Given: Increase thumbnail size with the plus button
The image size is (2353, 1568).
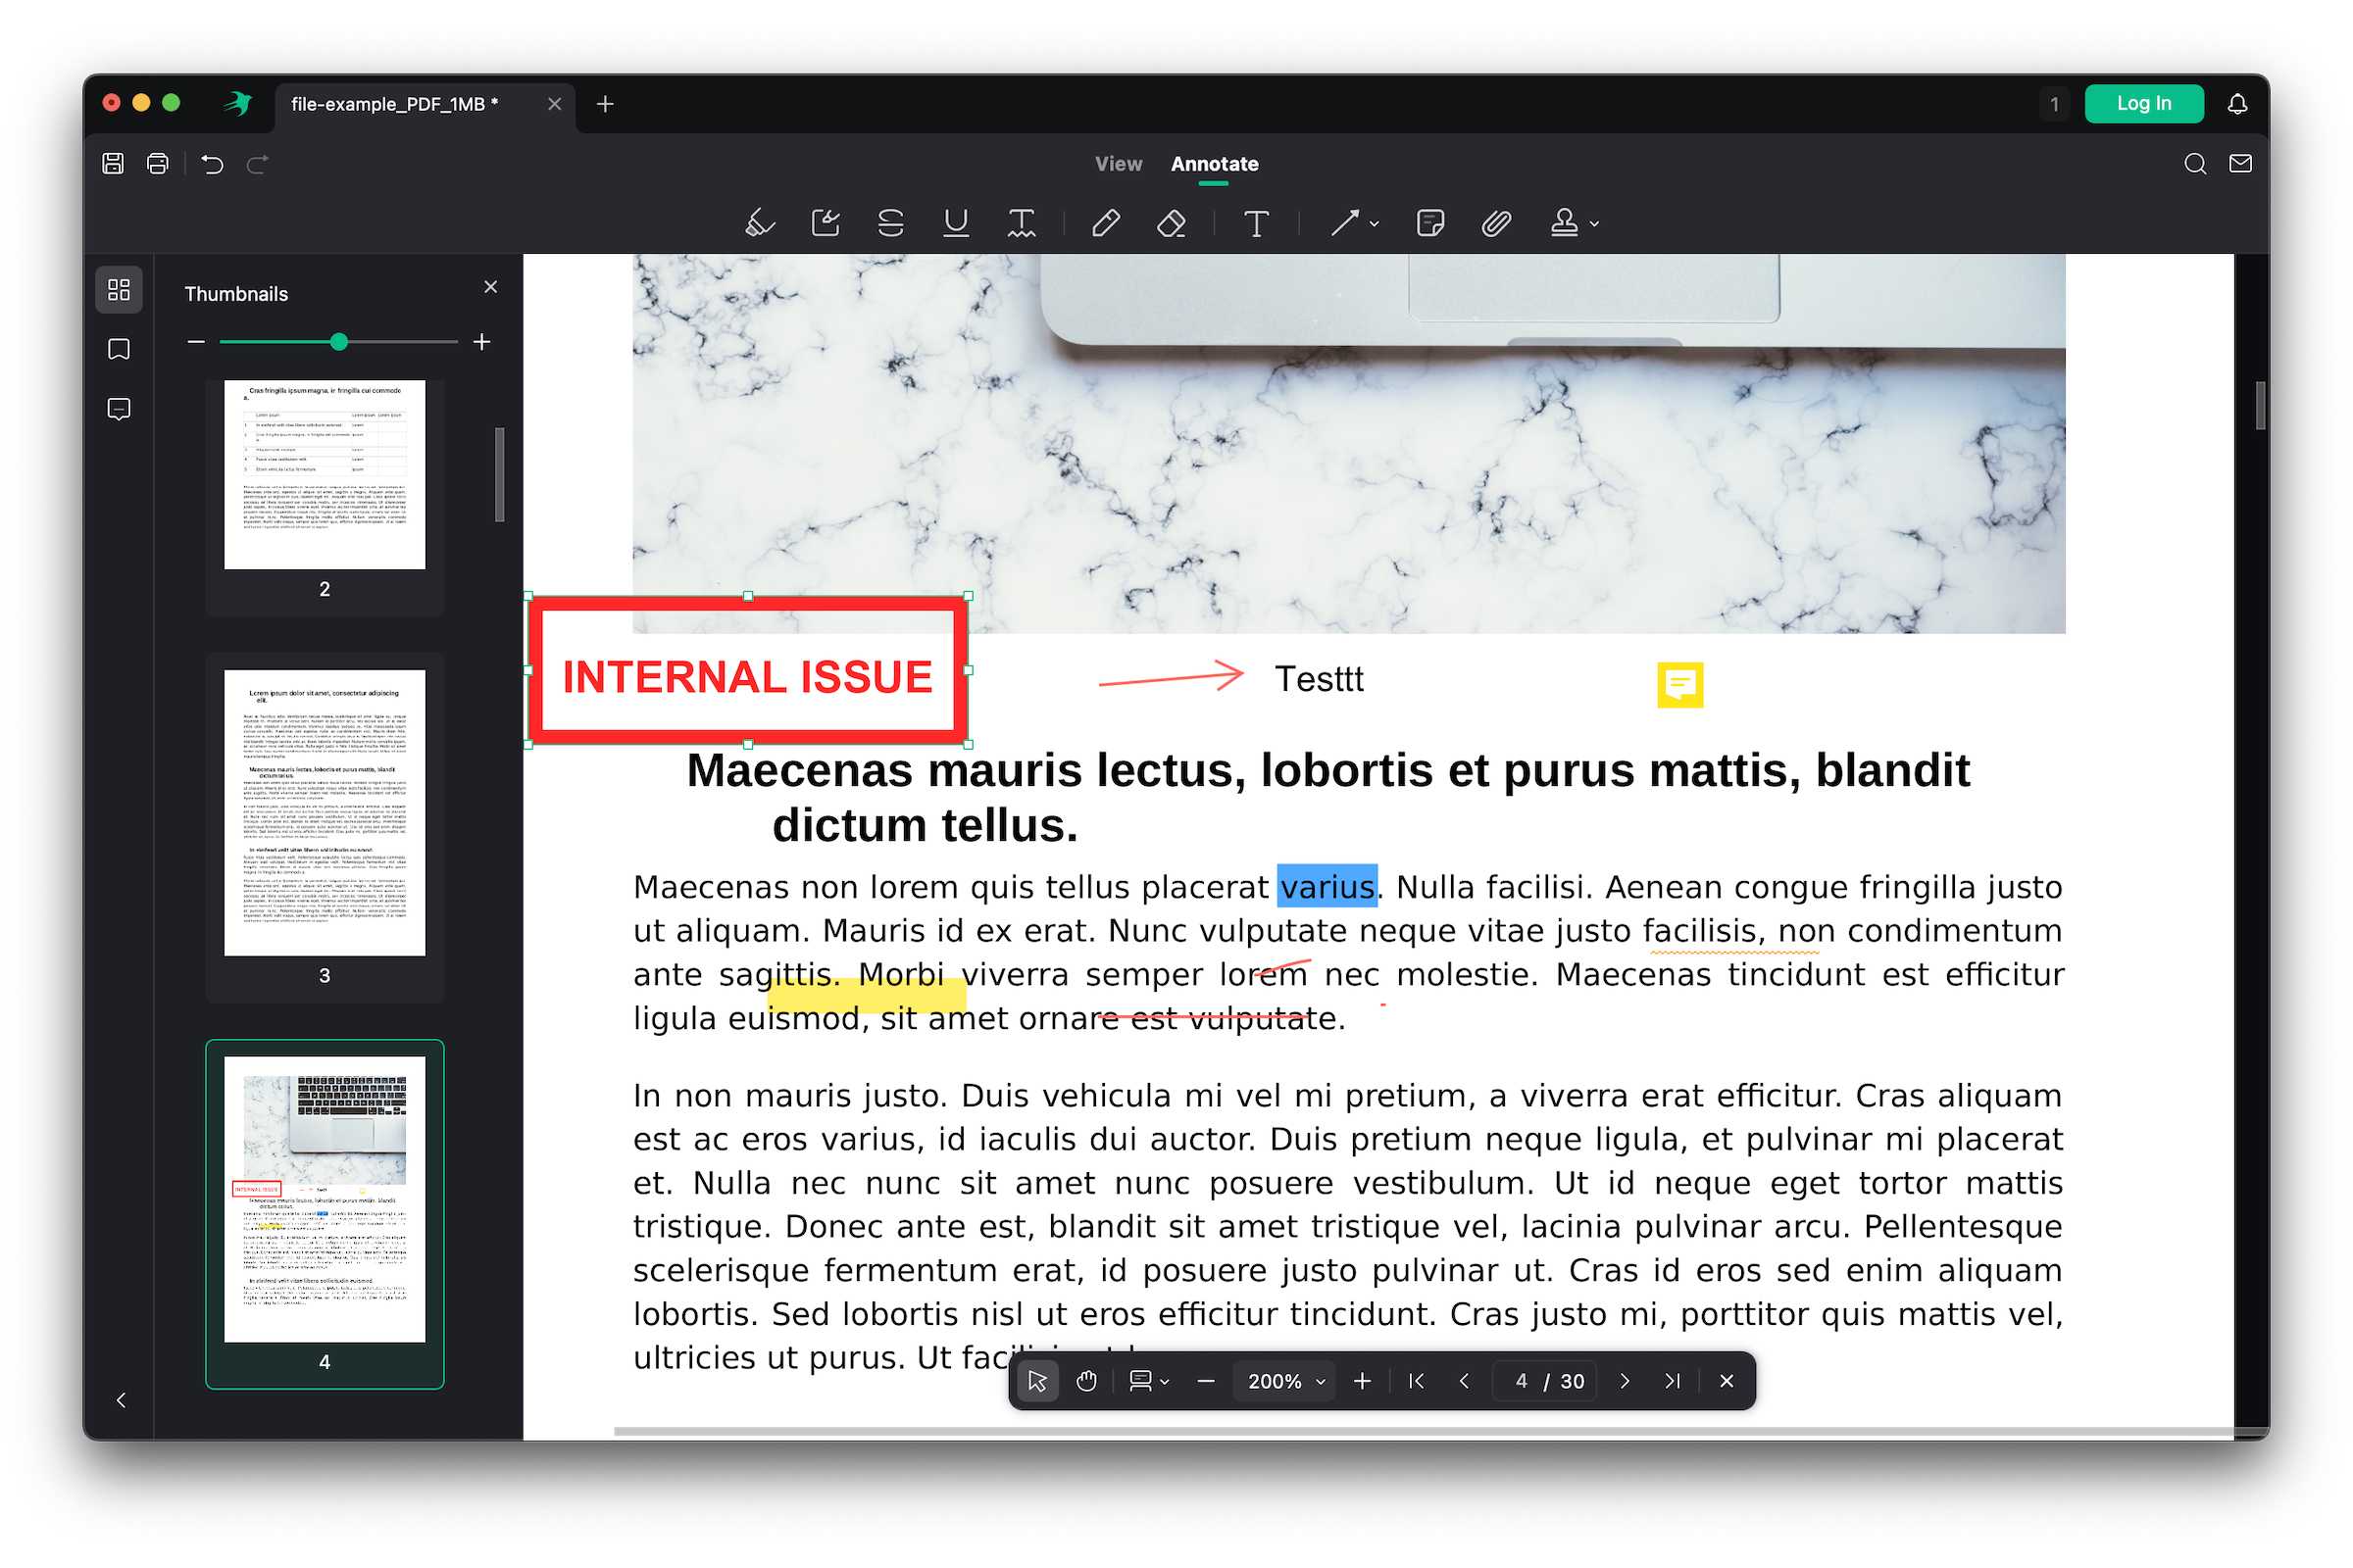Looking at the screenshot, I should tap(482, 342).
